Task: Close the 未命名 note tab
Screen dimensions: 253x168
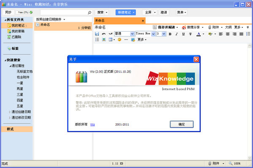Action: pos(143,21)
